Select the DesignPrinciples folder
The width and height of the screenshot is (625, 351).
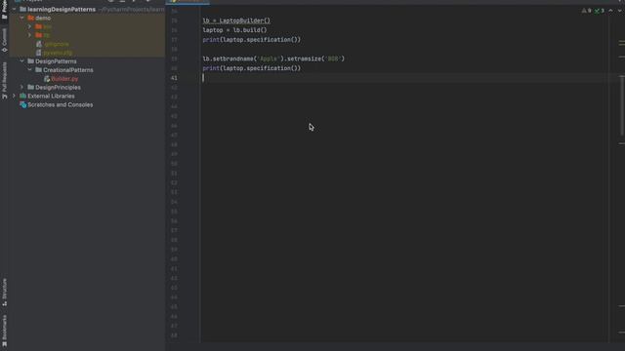pyautogui.click(x=58, y=87)
